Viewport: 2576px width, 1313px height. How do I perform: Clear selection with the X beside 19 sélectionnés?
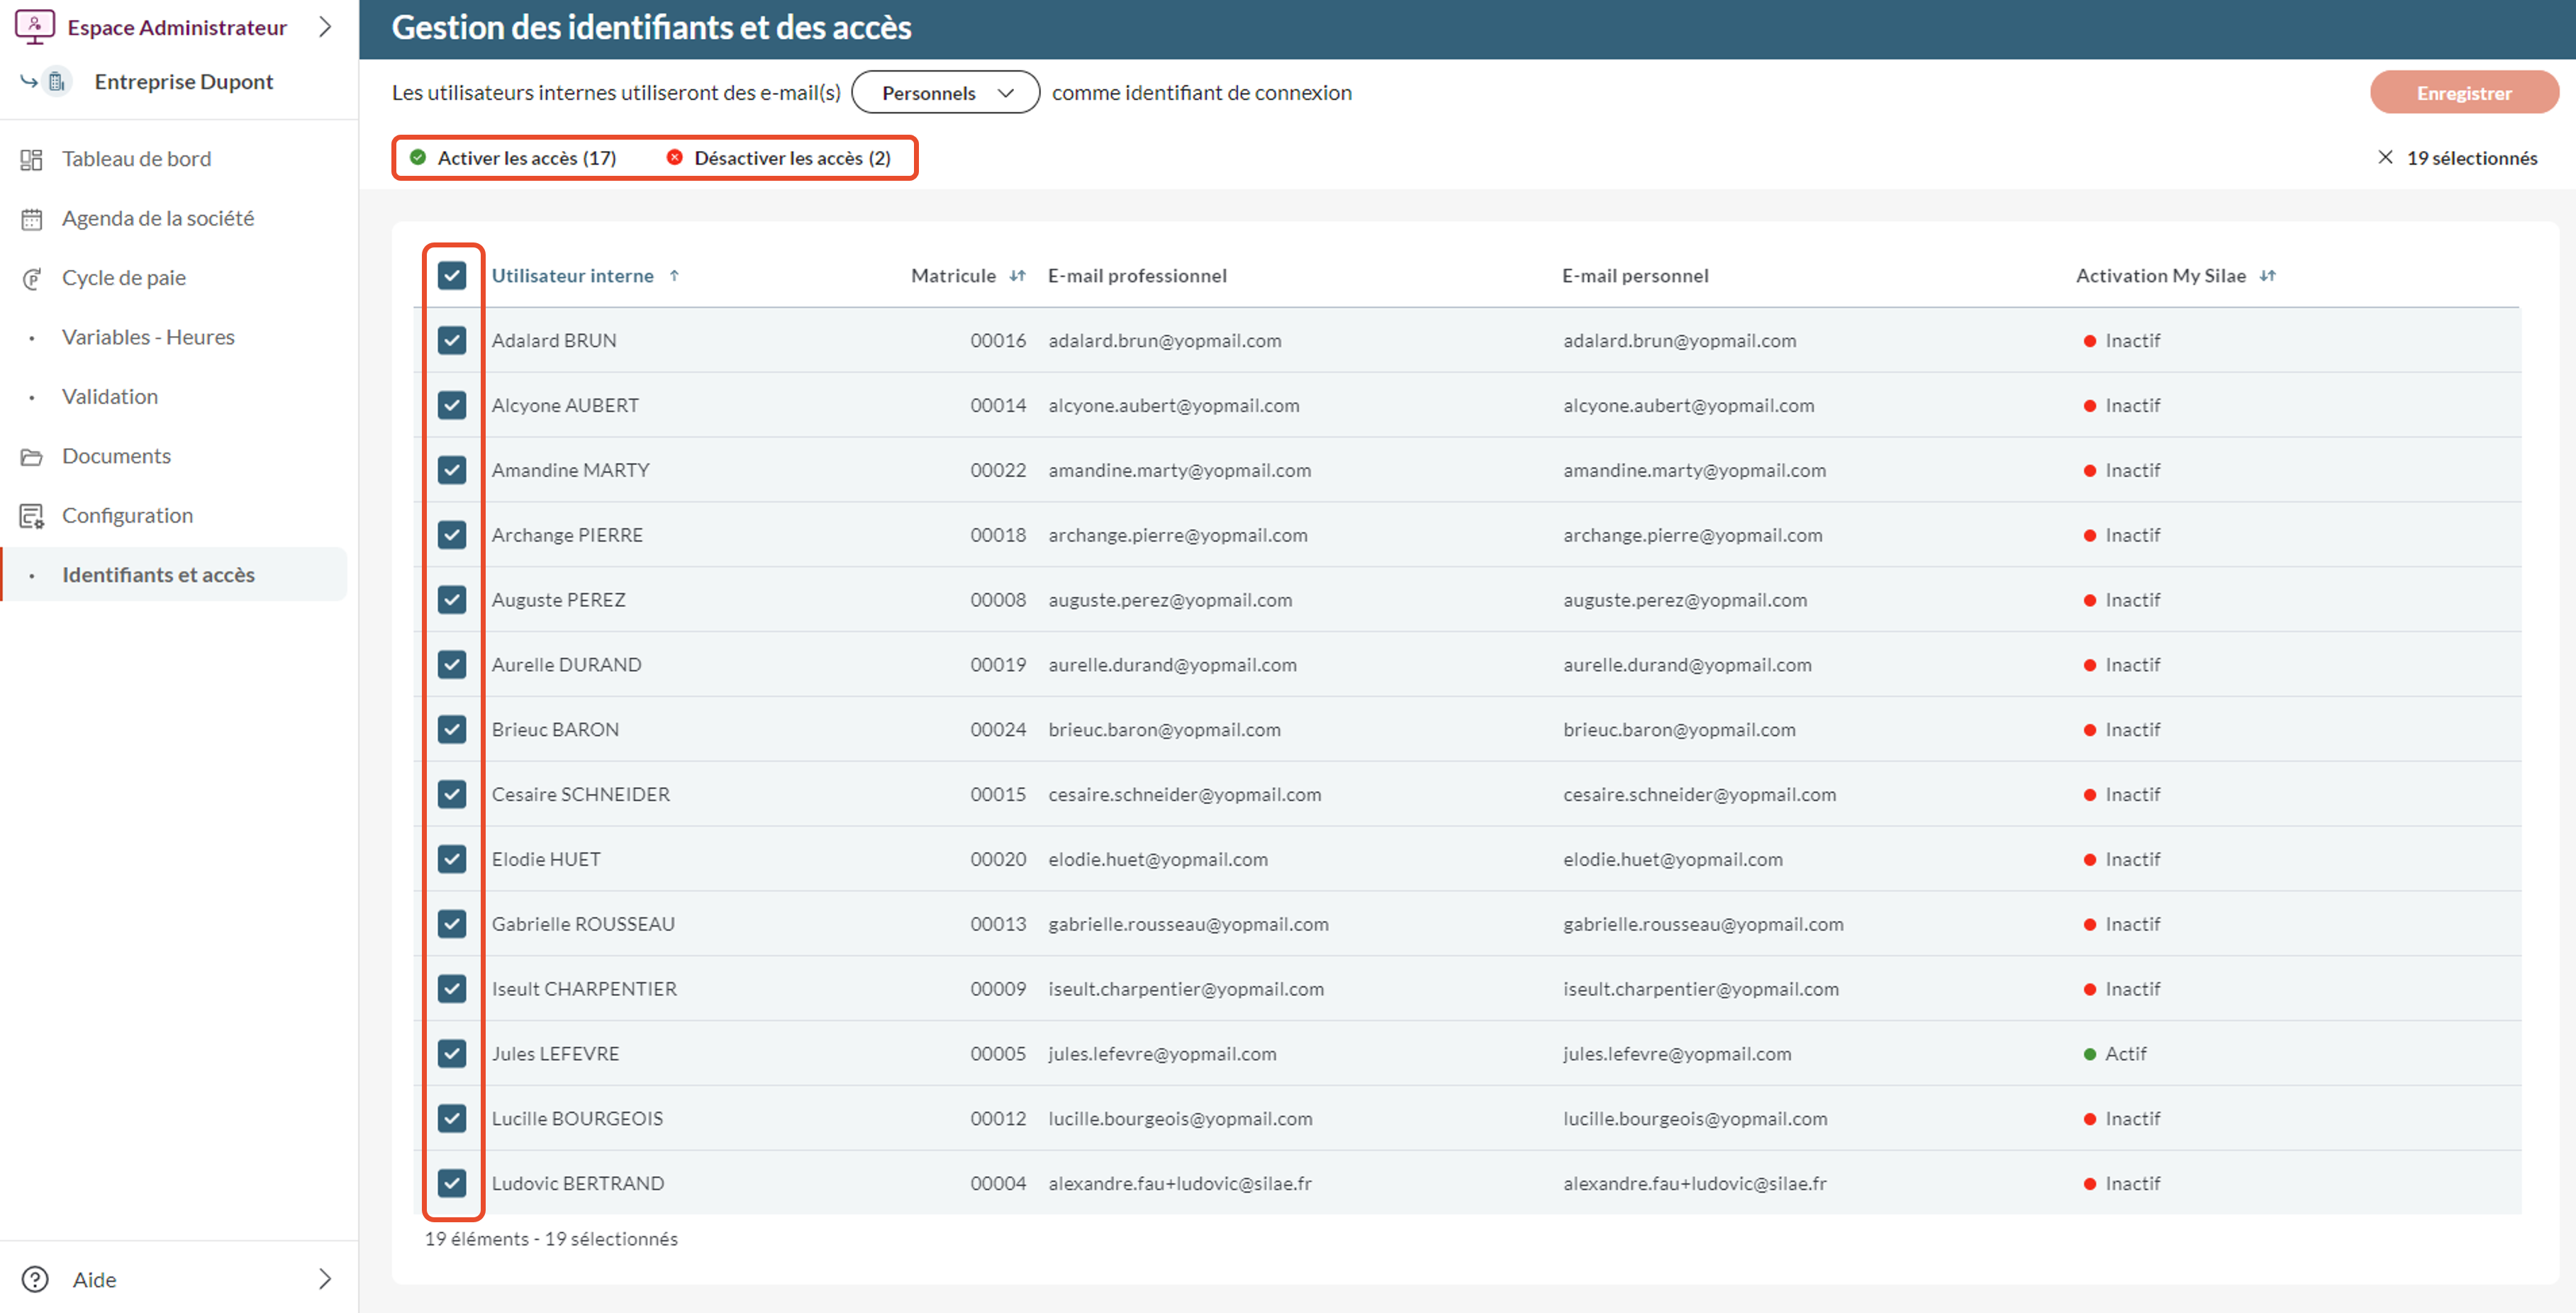click(2385, 158)
